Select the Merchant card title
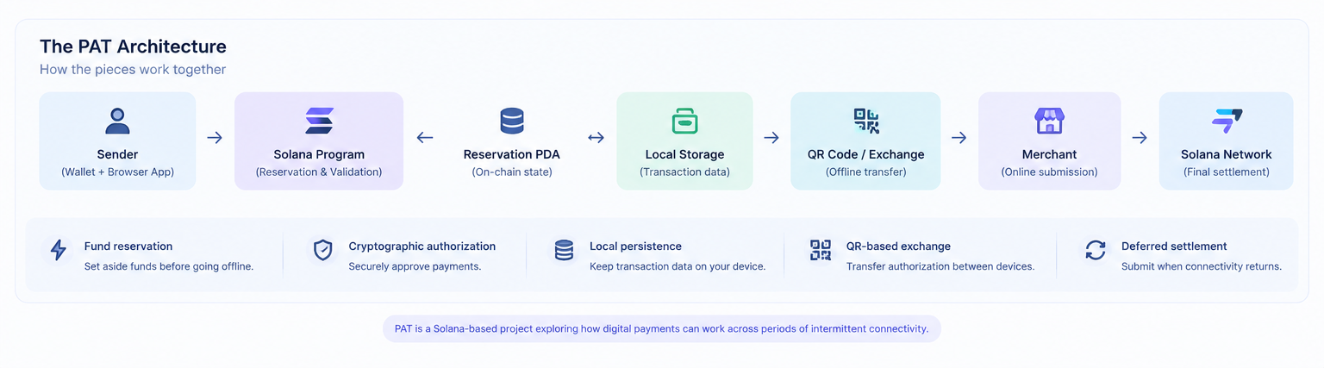The width and height of the screenshot is (1324, 368). click(x=1049, y=154)
